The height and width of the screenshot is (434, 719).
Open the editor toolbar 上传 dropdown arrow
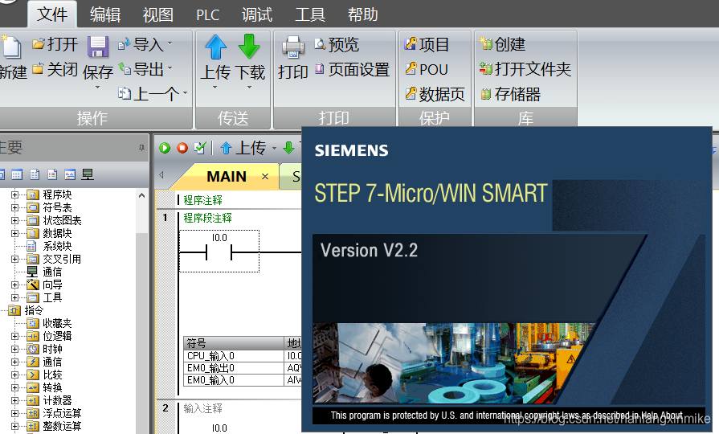tap(274, 148)
